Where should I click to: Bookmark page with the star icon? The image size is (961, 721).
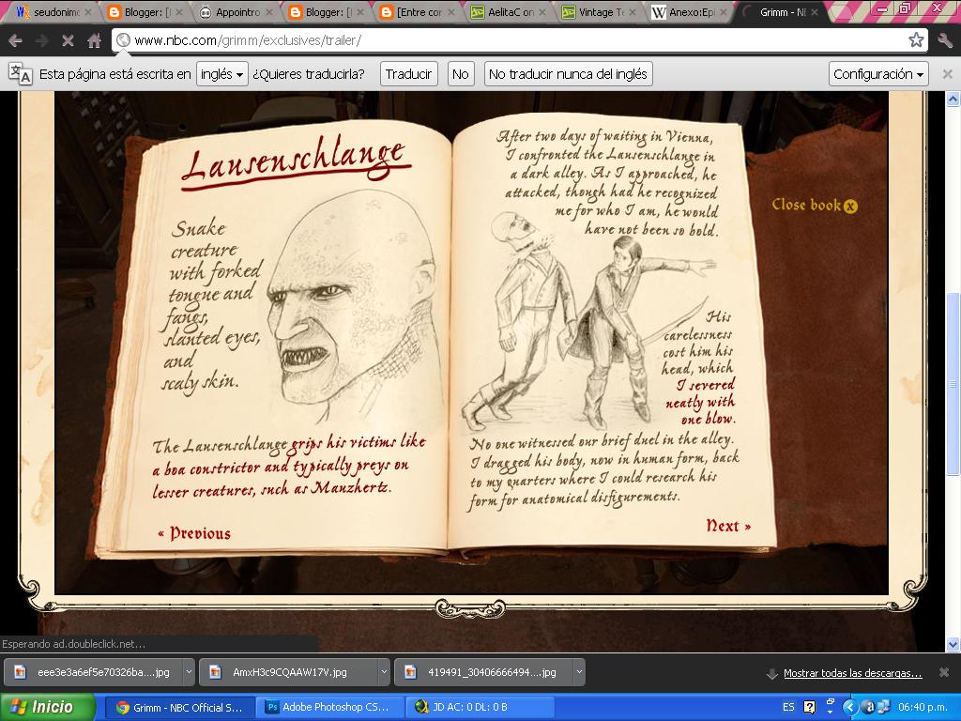(x=916, y=40)
